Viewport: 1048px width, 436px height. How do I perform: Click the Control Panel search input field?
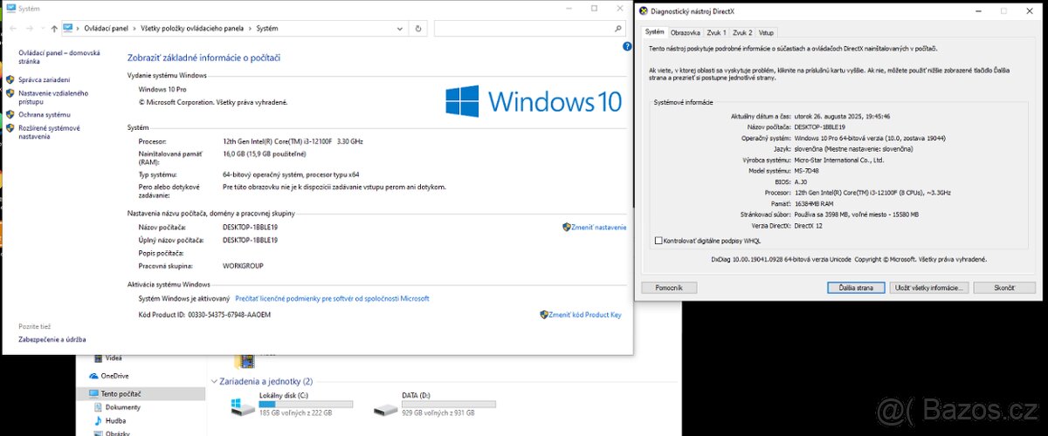pyautogui.click(x=524, y=29)
